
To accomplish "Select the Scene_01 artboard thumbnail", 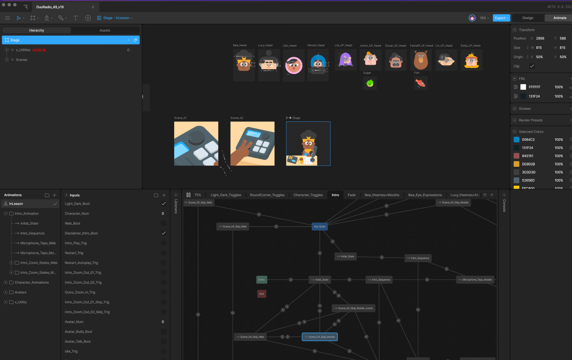I will click(196, 144).
